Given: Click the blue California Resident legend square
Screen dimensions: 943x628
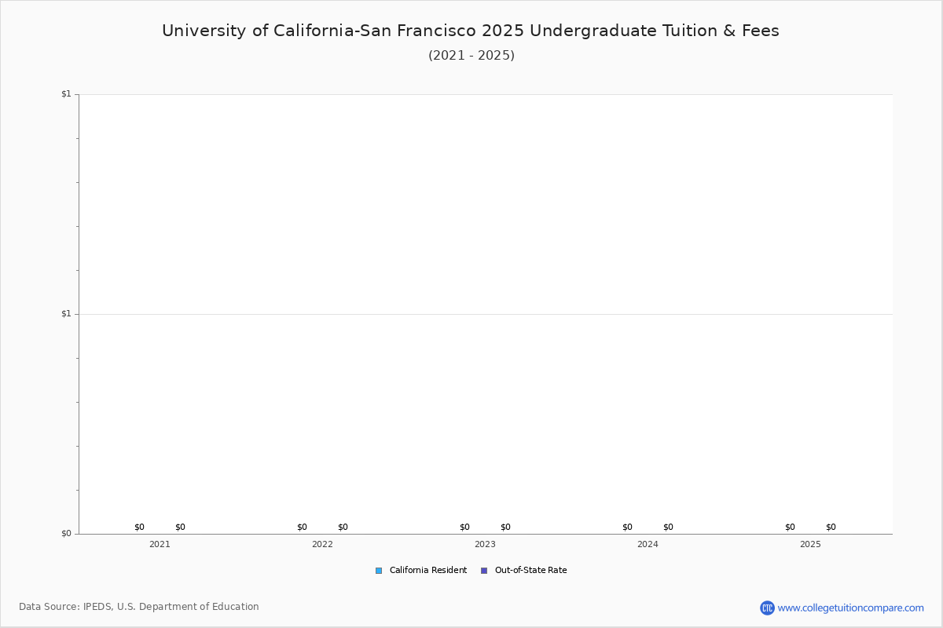Looking at the screenshot, I should [379, 571].
